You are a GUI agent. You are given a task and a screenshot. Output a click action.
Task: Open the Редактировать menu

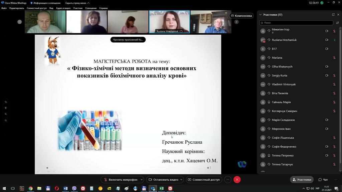pos(17,8)
